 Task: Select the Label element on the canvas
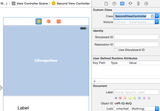click(23, 108)
